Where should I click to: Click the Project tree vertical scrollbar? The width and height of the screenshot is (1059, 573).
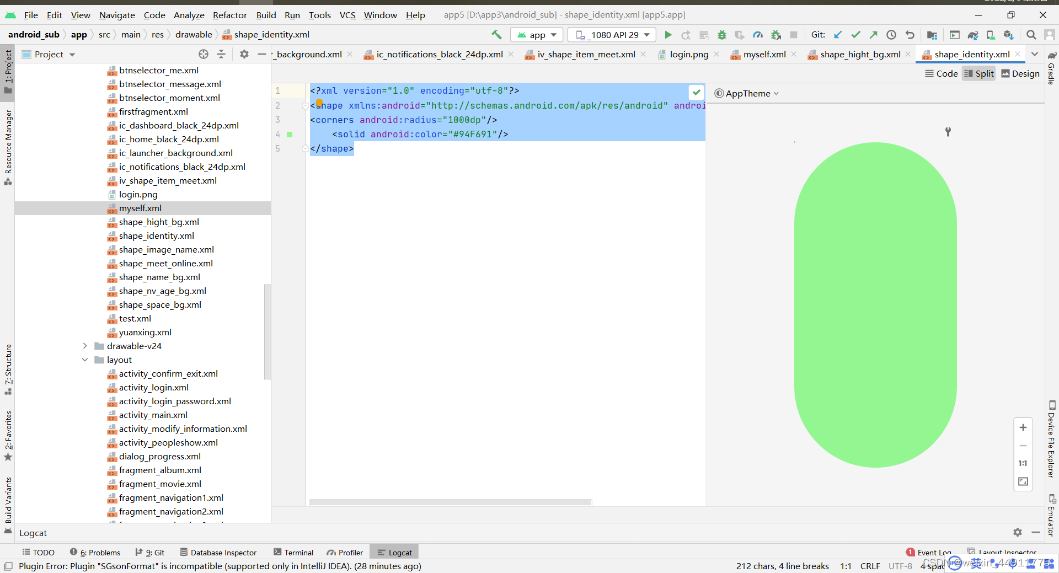(267, 332)
